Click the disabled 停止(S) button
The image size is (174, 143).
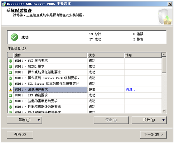[111, 120]
